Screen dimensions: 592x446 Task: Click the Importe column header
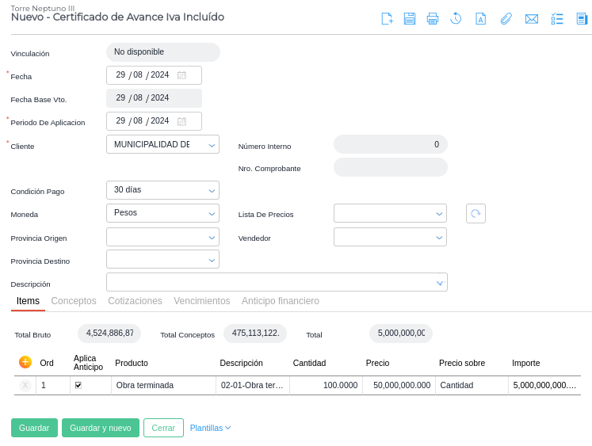526,363
